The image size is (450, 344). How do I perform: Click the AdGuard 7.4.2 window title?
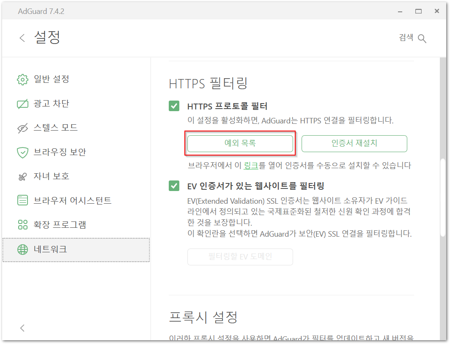click(41, 11)
